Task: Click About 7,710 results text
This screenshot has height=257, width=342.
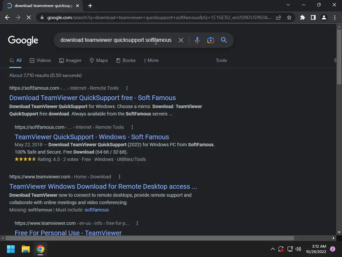Action: pos(45,75)
